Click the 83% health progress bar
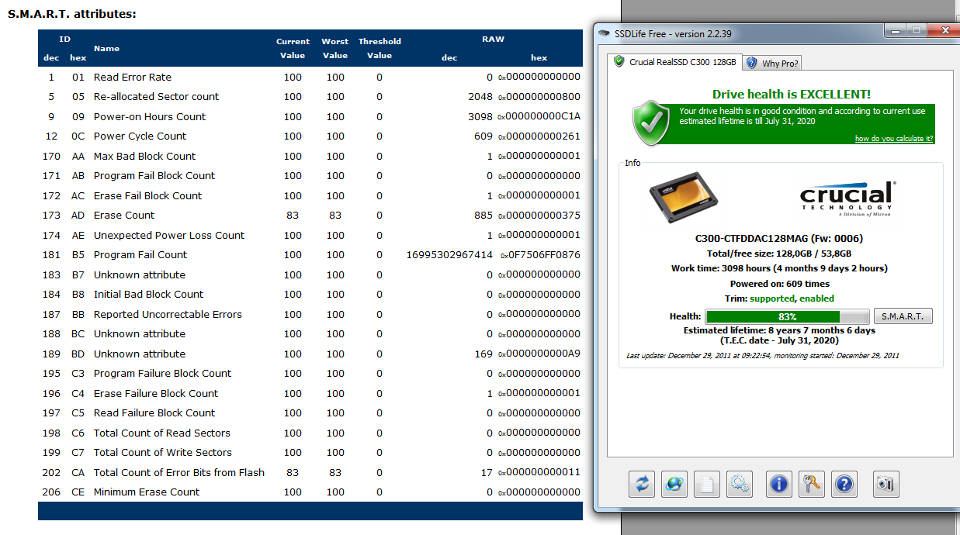The width and height of the screenshot is (960, 535). (787, 317)
